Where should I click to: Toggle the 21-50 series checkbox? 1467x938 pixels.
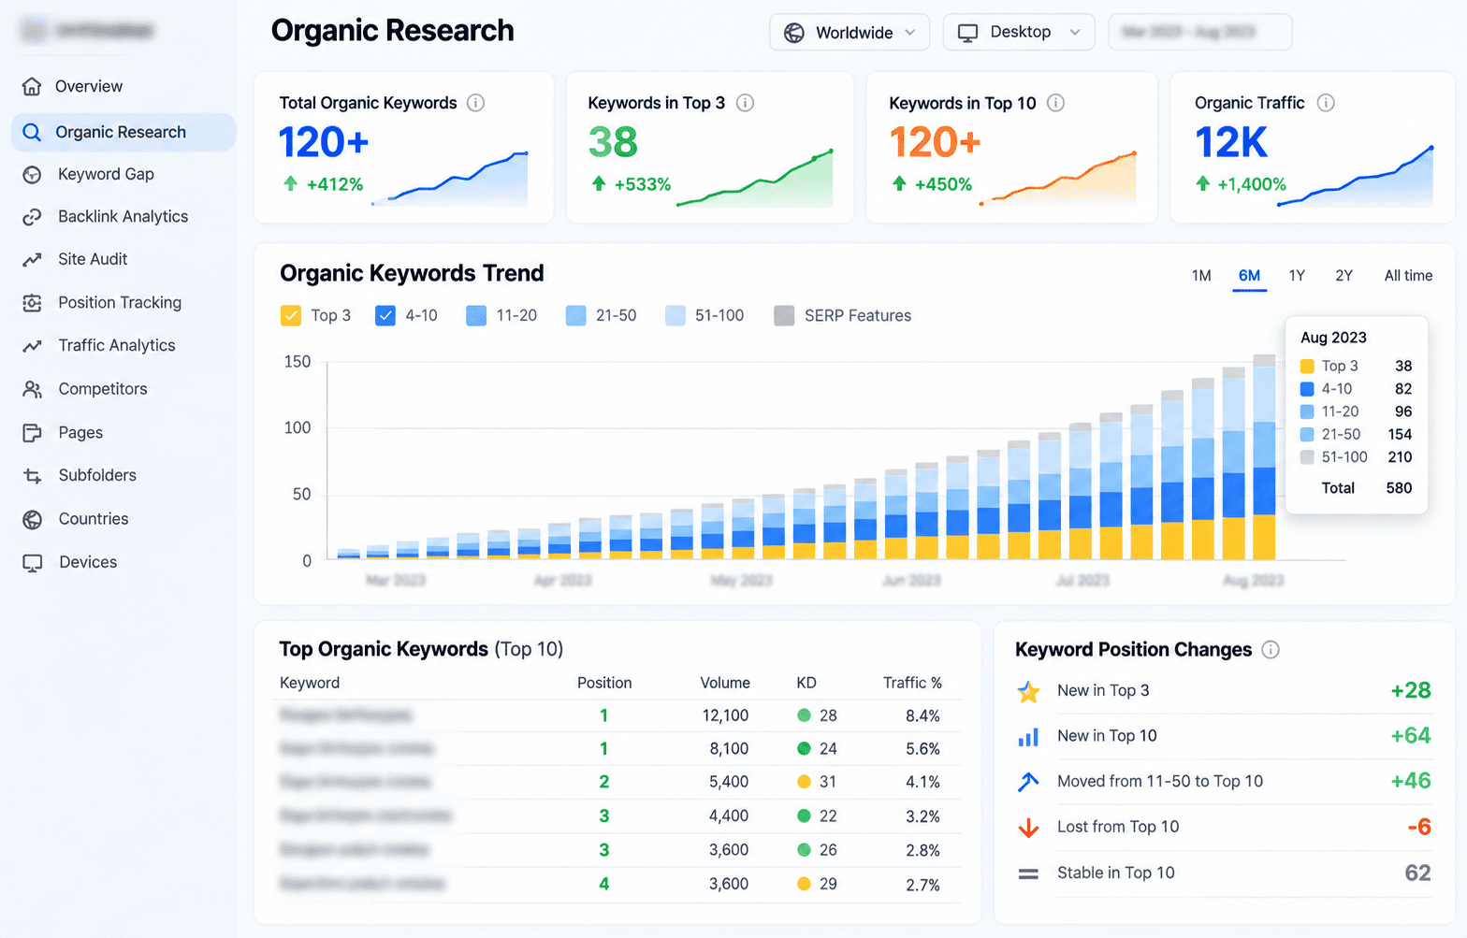[575, 315]
